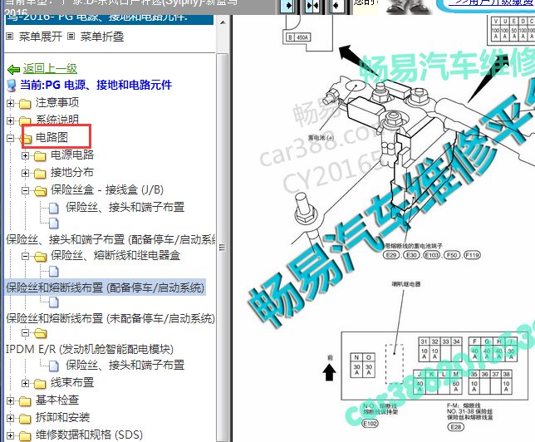Click the left-arrow pane layout icon in top toolbar

pos(337,6)
